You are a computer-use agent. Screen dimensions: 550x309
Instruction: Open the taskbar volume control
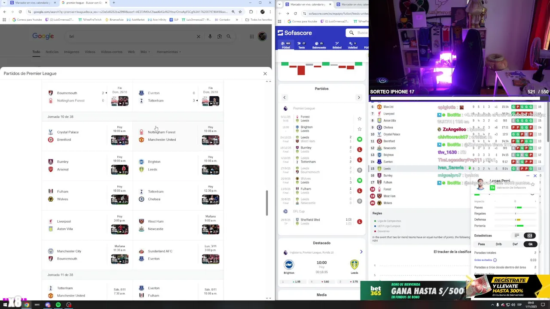coord(513,305)
